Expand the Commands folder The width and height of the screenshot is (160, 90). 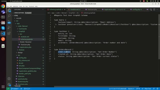29,29
